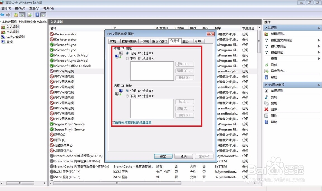Click the 刷新 refresh icon in Actions pane

coord(266,65)
